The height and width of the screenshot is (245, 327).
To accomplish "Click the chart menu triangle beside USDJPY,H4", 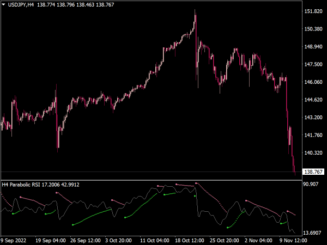I will point(4,4).
